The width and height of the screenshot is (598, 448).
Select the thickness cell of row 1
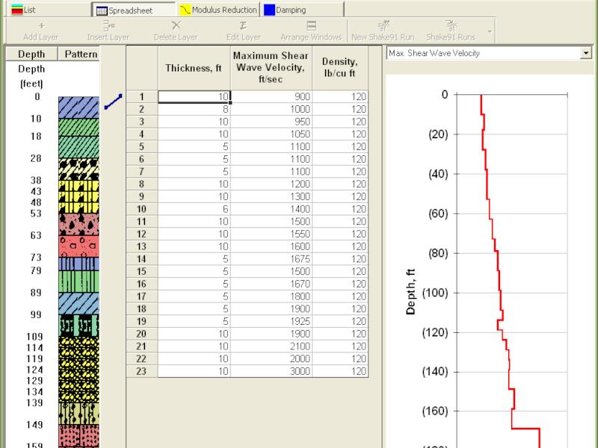(x=194, y=97)
